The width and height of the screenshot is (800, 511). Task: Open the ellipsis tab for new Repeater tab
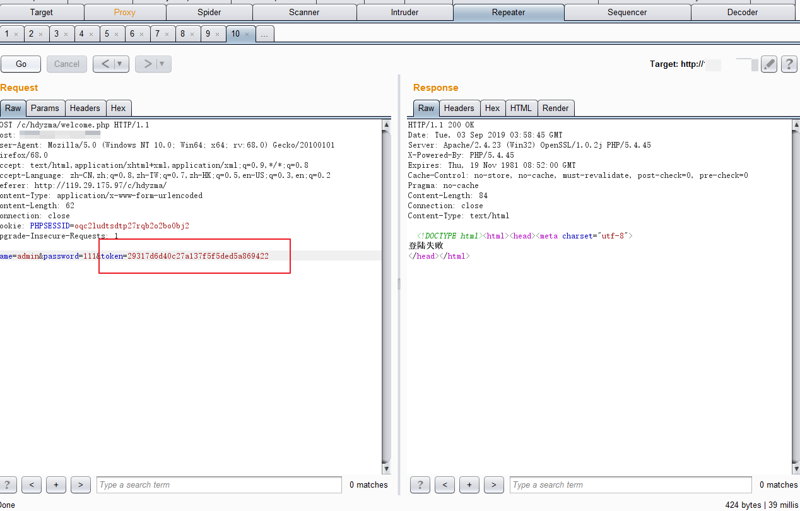tap(264, 34)
